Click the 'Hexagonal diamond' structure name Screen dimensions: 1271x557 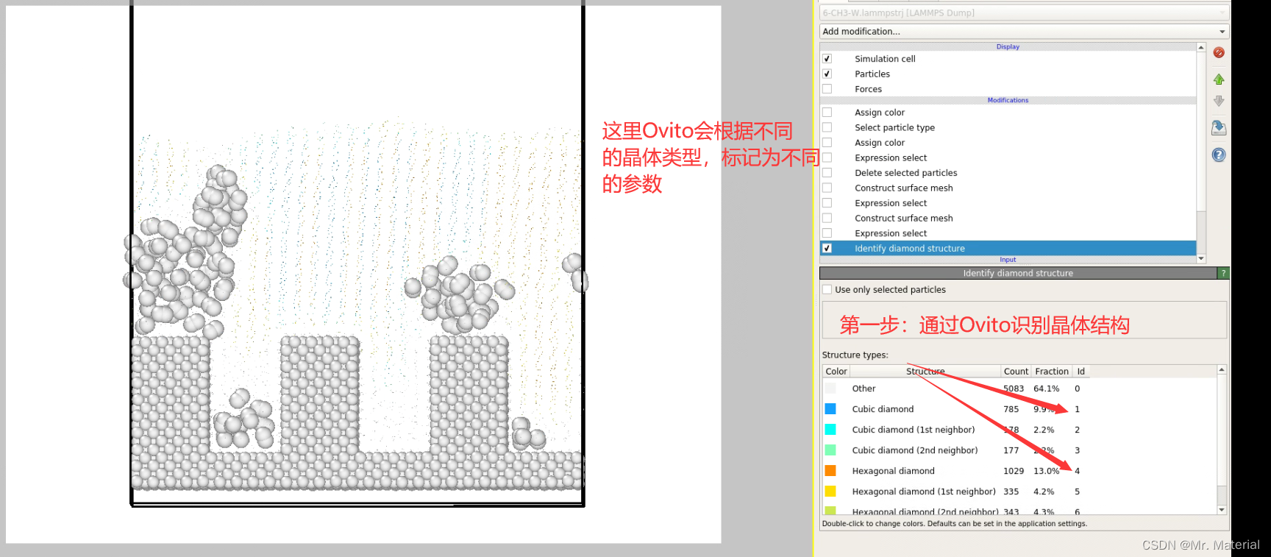[x=893, y=471]
